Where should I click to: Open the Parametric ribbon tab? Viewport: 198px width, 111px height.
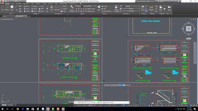click(x=26, y=4)
